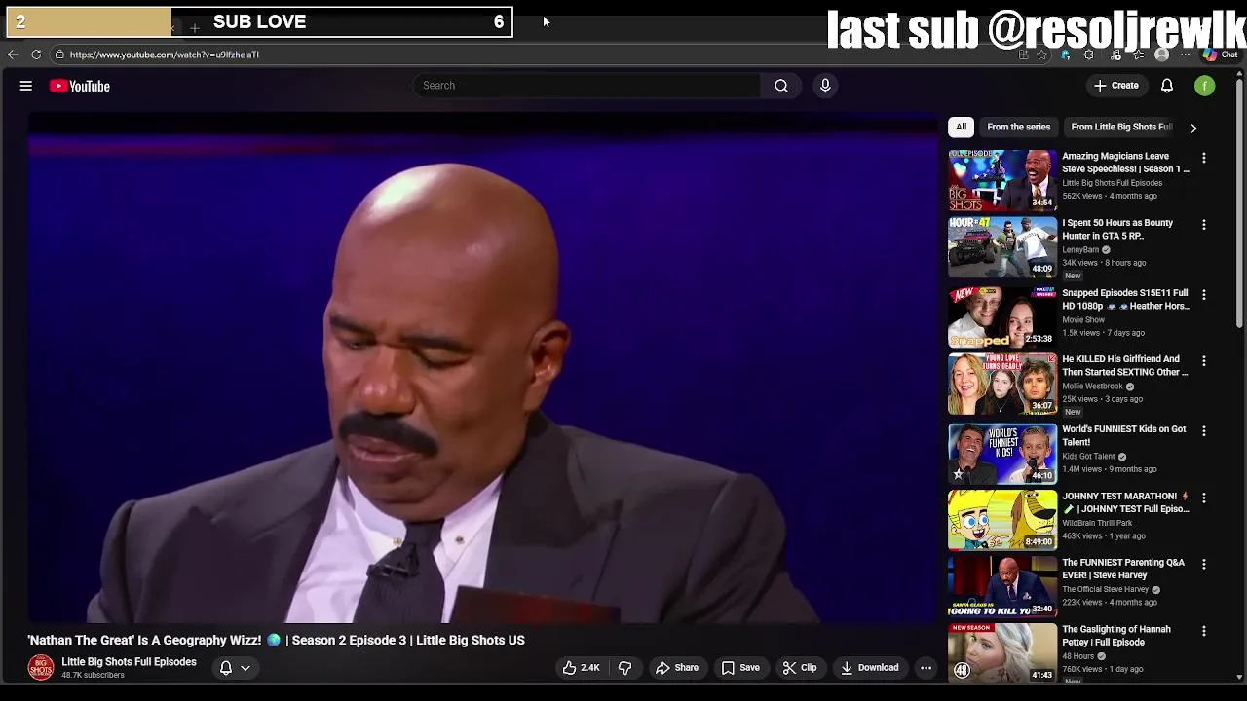Toggle channel notification bell setting
Viewport: 1247px width, 701px height.
point(226,667)
